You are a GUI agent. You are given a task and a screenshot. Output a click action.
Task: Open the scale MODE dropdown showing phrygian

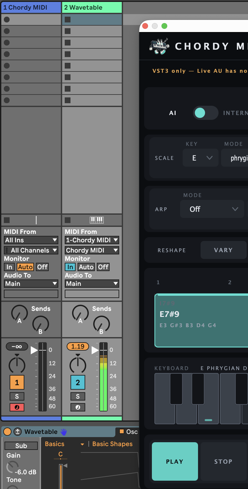[235, 158]
